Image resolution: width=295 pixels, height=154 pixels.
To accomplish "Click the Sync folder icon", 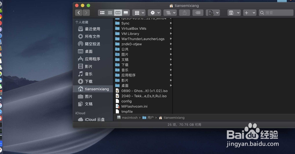I will pyautogui.click(x=117, y=23).
